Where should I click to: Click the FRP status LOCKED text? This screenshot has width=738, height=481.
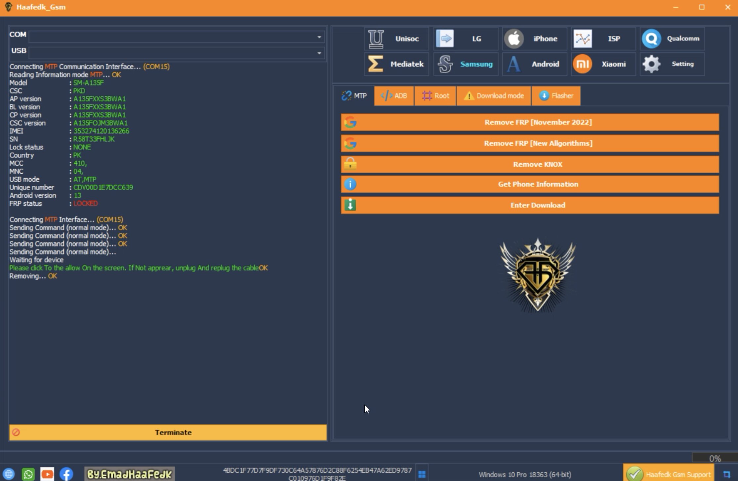pos(85,204)
